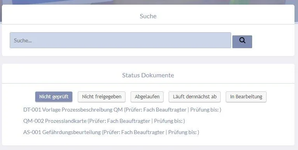Open AS-001 Gefährdungsbeurteilung document
Image resolution: width=298 pixels, height=150 pixels.
[x=111, y=132]
